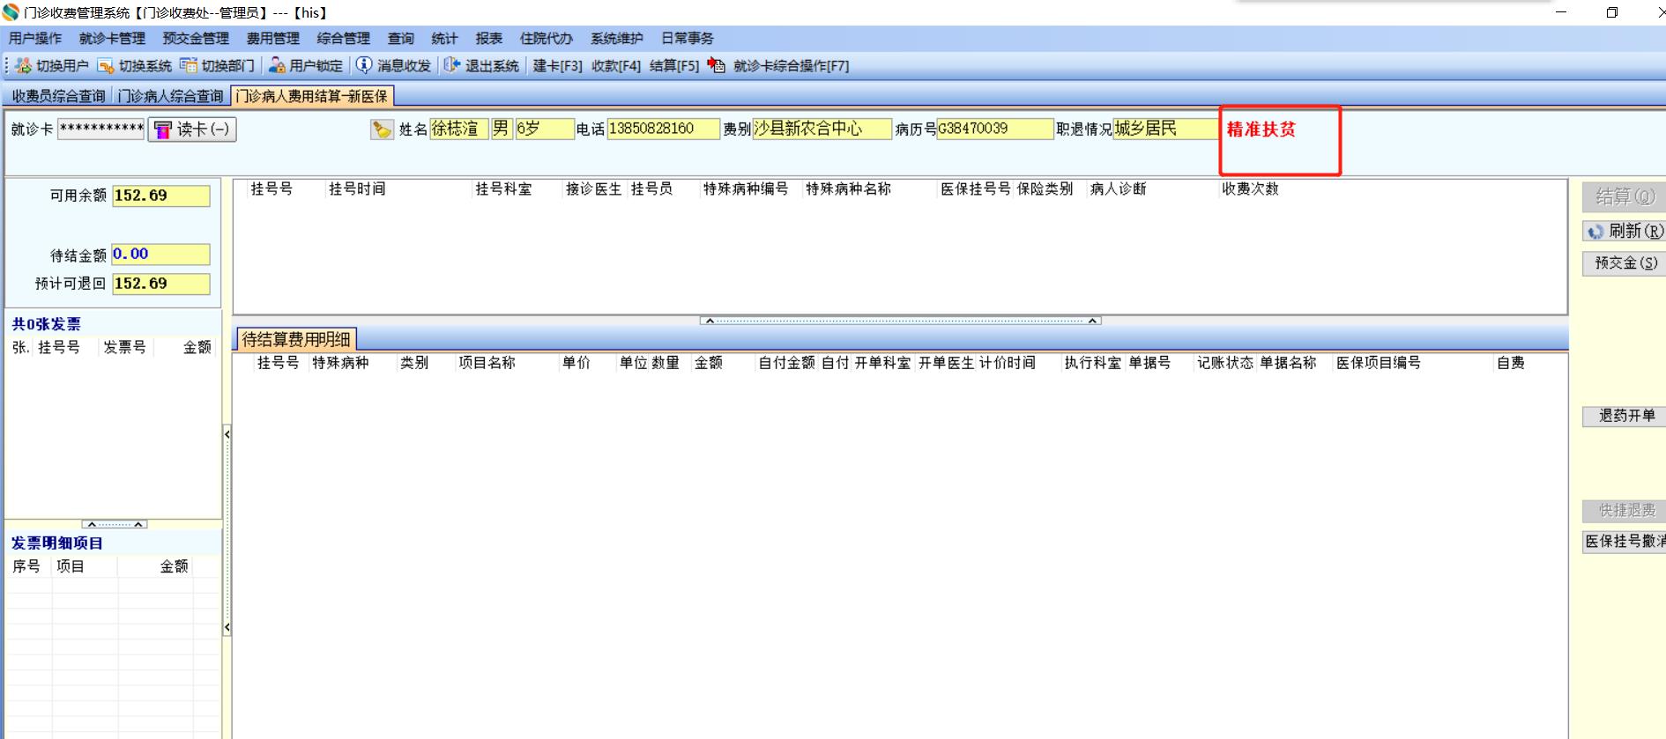Click the 接诊医生 column header

click(x=593, y=189)
